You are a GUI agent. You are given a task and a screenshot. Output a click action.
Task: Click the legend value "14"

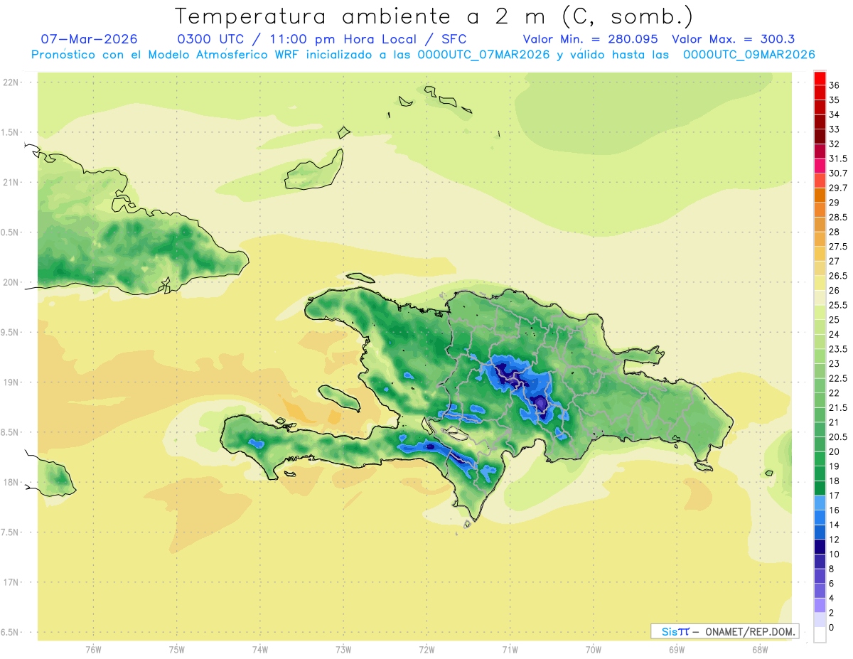[x=835, y=525]
